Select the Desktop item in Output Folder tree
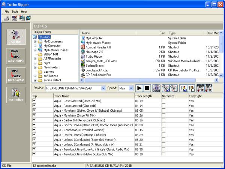225x169 pixels. pyautogui.click(x=44, y=37)
